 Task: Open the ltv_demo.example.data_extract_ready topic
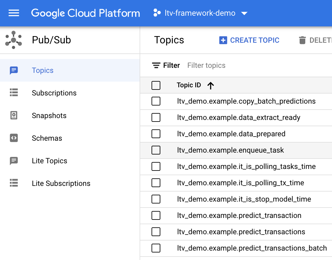(239, 117)
